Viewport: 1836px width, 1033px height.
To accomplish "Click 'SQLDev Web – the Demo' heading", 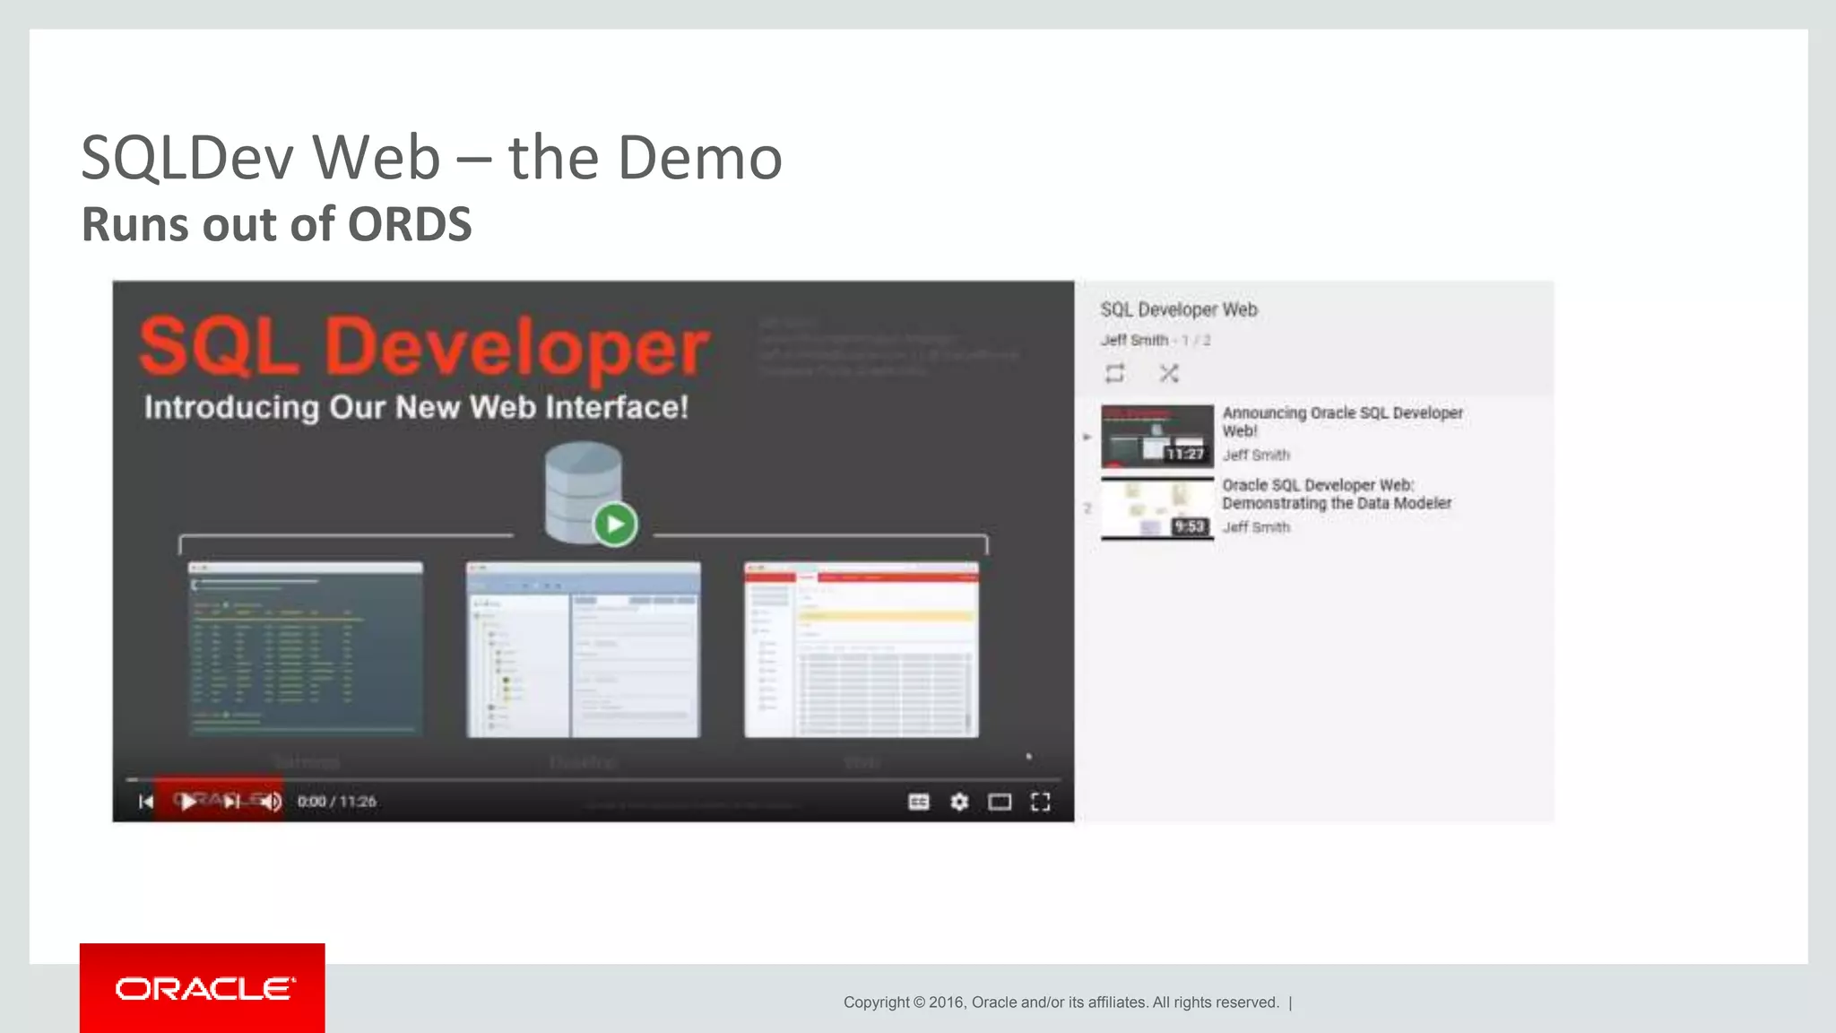I will point(431,158).
